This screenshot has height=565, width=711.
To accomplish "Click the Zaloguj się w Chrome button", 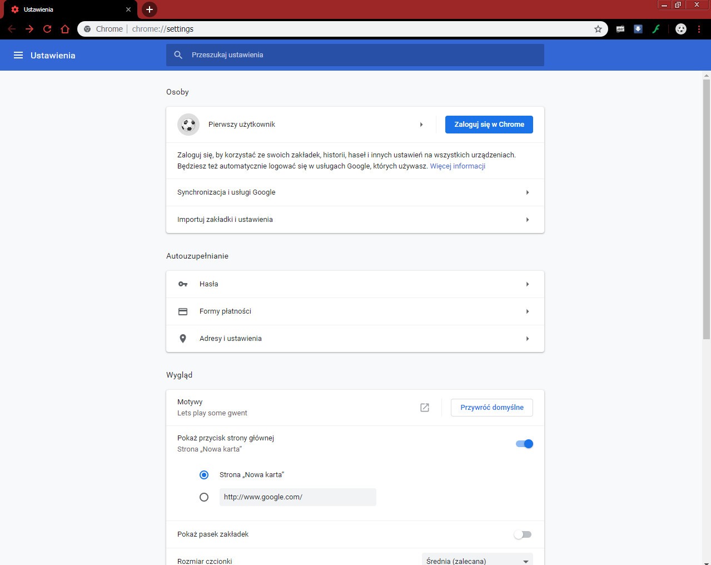I will [x=489, y=125].
